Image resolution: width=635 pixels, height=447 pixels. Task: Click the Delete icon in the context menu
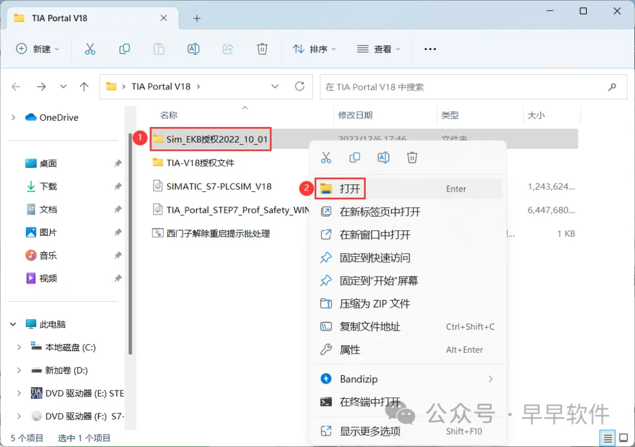point(412,157)
